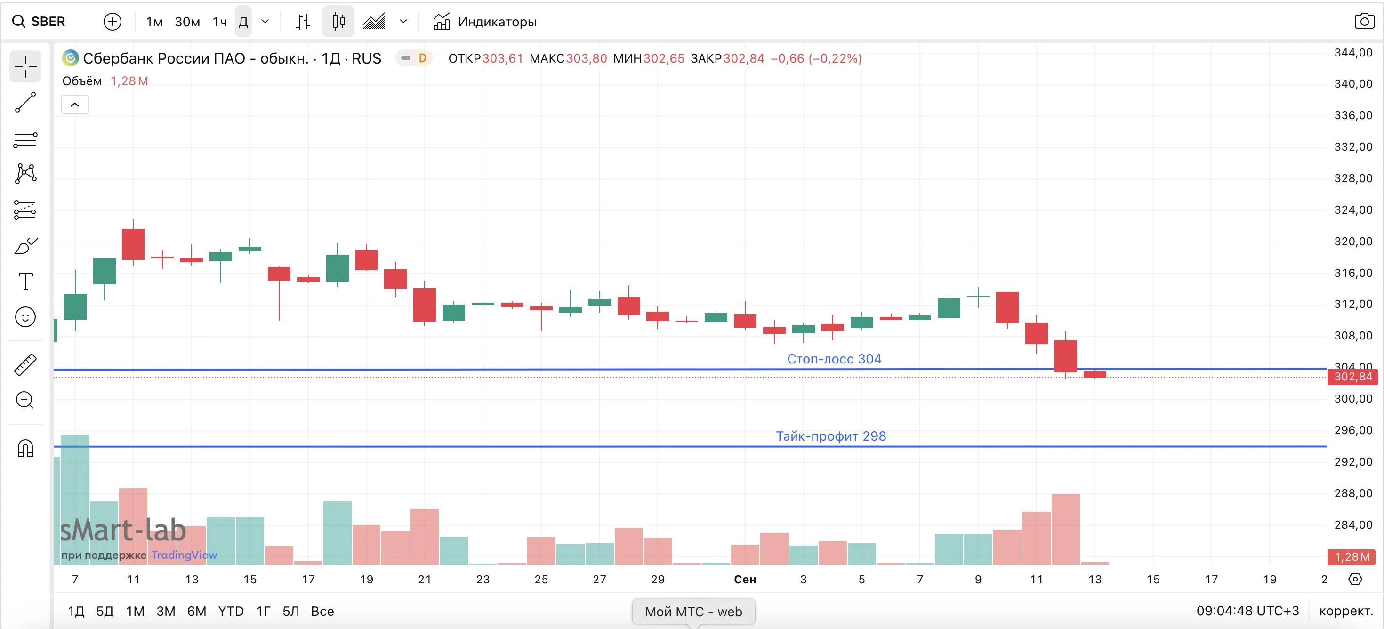Select the 5Л date range
This screenshot has height=629, width=1384.
(290, 611)
